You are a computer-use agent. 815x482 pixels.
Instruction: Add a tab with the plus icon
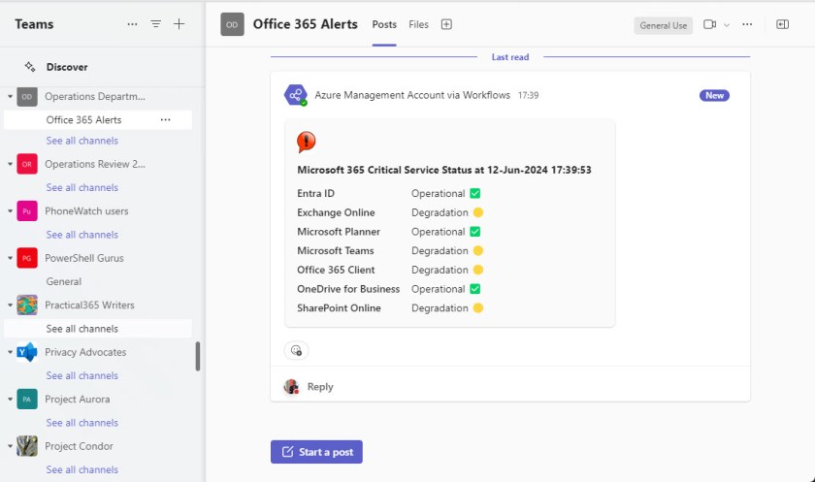coord(446,24)
